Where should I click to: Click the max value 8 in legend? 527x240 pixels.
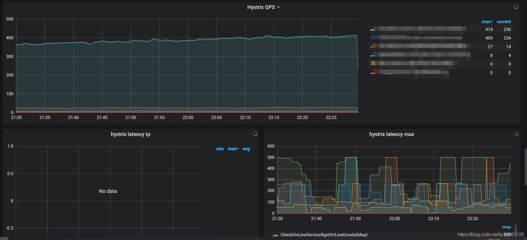(491, 55)
